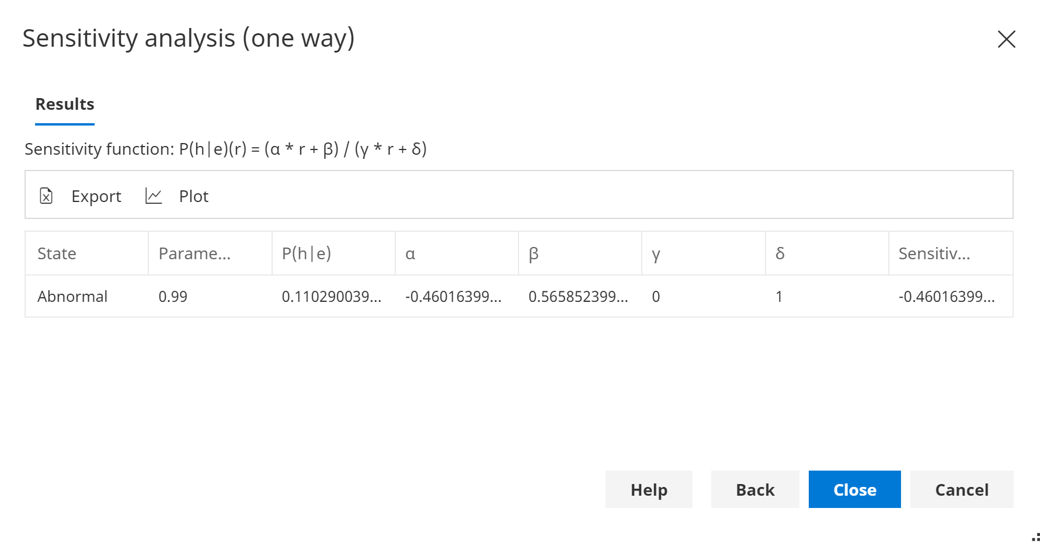Close the sensitivity analysis dialog
Viewport: 1040px width, 543px height.
click(x=854, y=489)
